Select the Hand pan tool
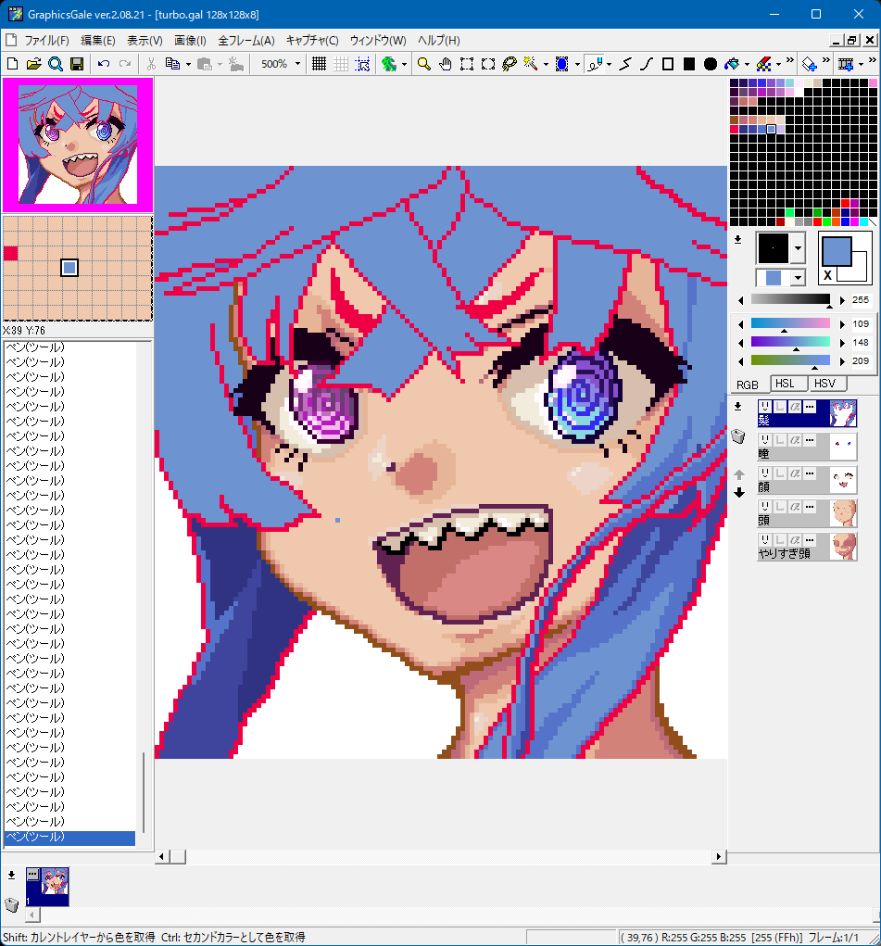 pos(445,64)
